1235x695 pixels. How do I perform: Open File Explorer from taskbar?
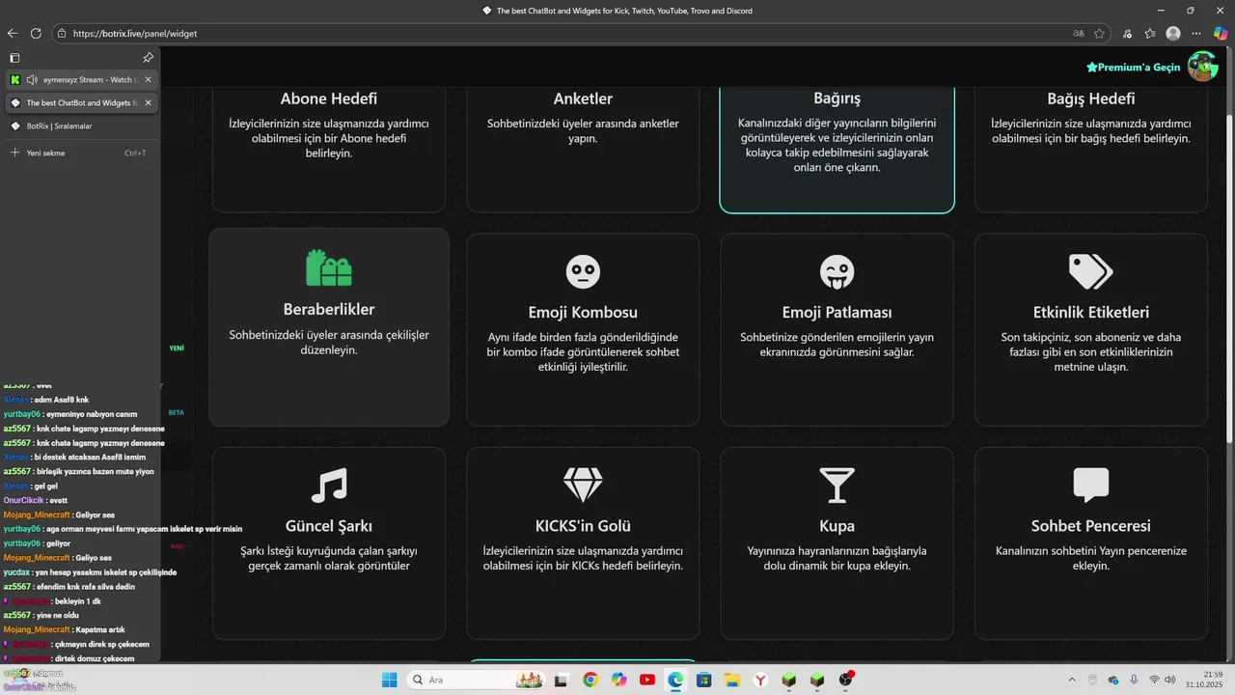[732, 680]
